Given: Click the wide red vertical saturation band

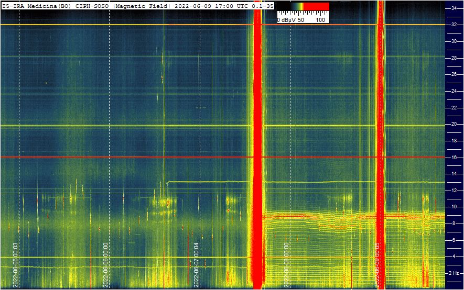Looking at the screenshot, I should [x=257, y=147].
